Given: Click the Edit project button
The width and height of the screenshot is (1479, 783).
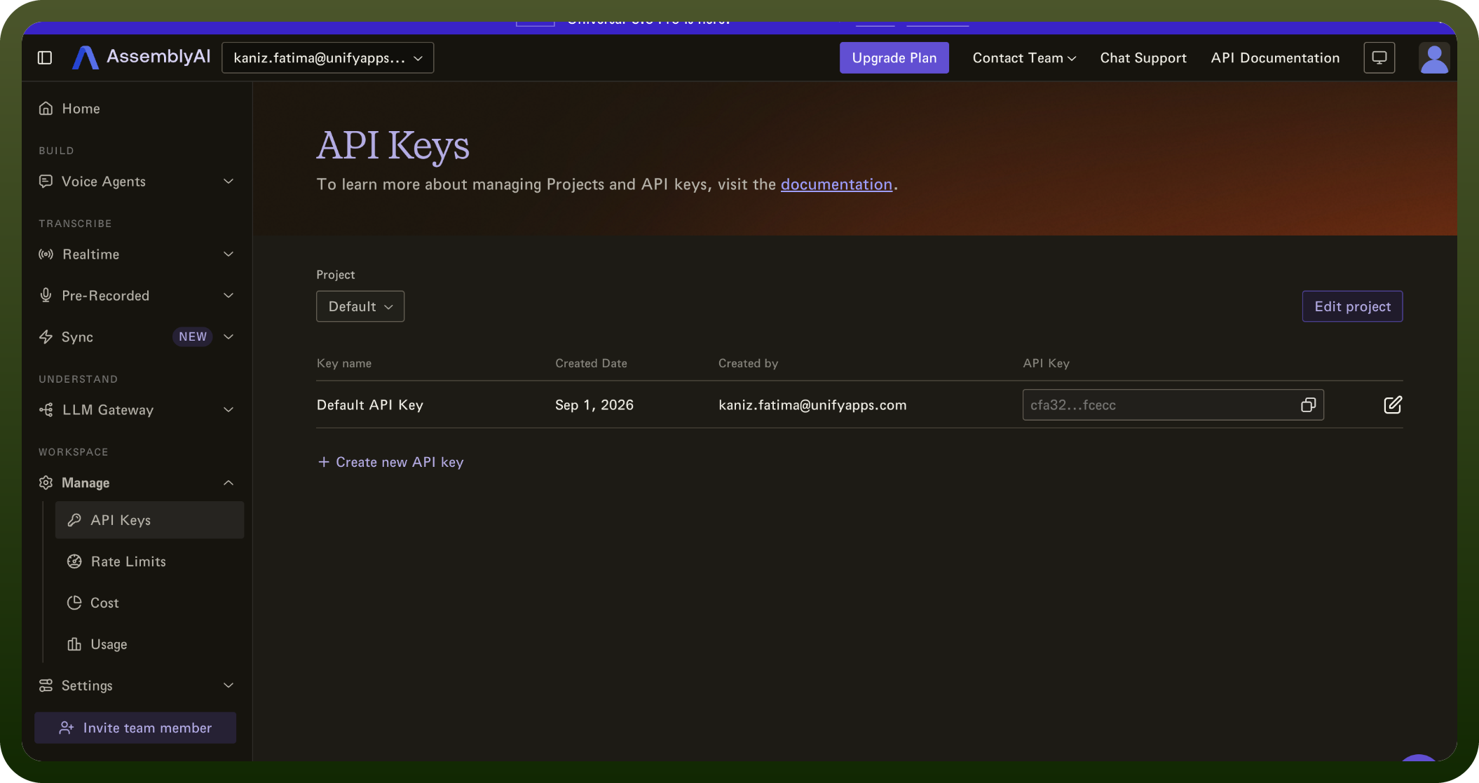Looking at the screenshot, I should tap(1352, 306).
